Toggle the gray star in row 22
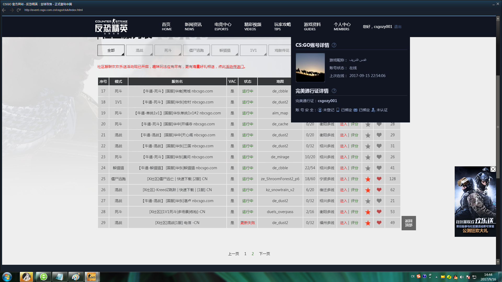 coord(368,146)
